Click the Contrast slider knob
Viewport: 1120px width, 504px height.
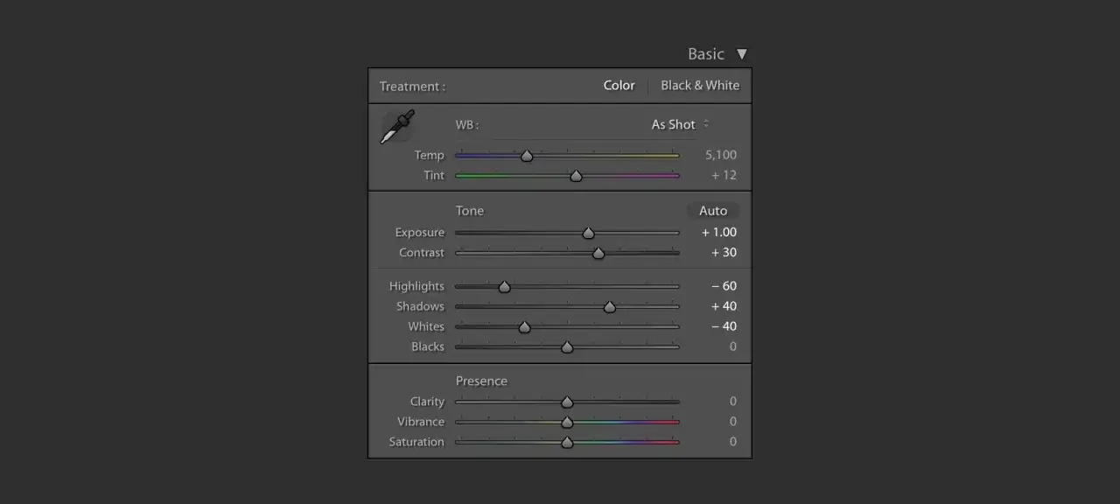[598, 253]
